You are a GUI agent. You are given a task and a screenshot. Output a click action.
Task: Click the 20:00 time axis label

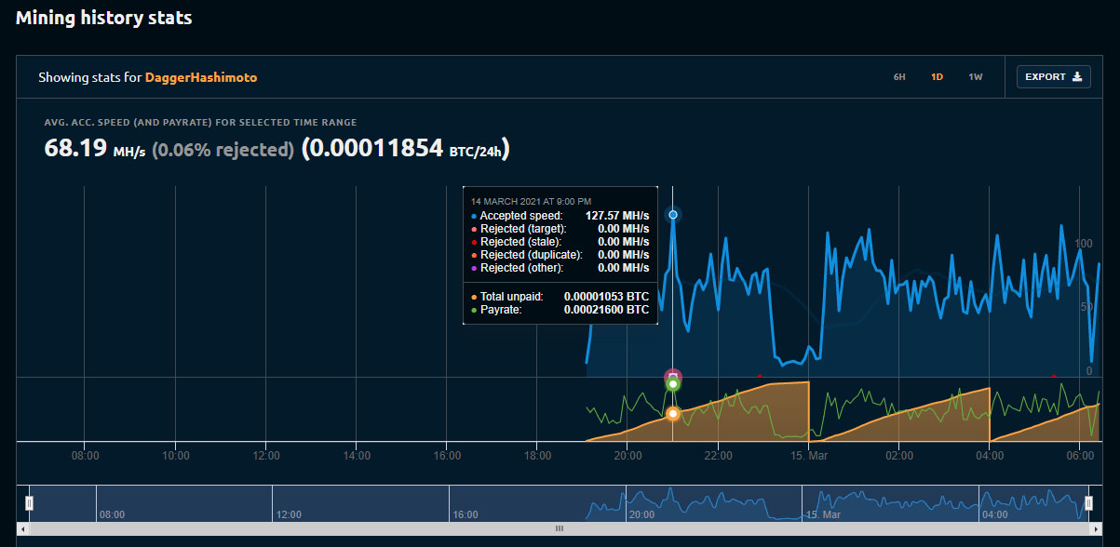[627, 456]
